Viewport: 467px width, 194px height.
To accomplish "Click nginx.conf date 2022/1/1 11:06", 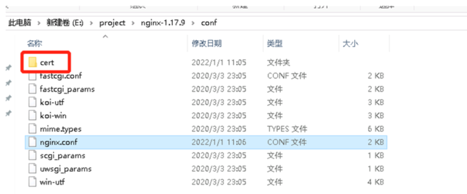I will coord(219,142).
